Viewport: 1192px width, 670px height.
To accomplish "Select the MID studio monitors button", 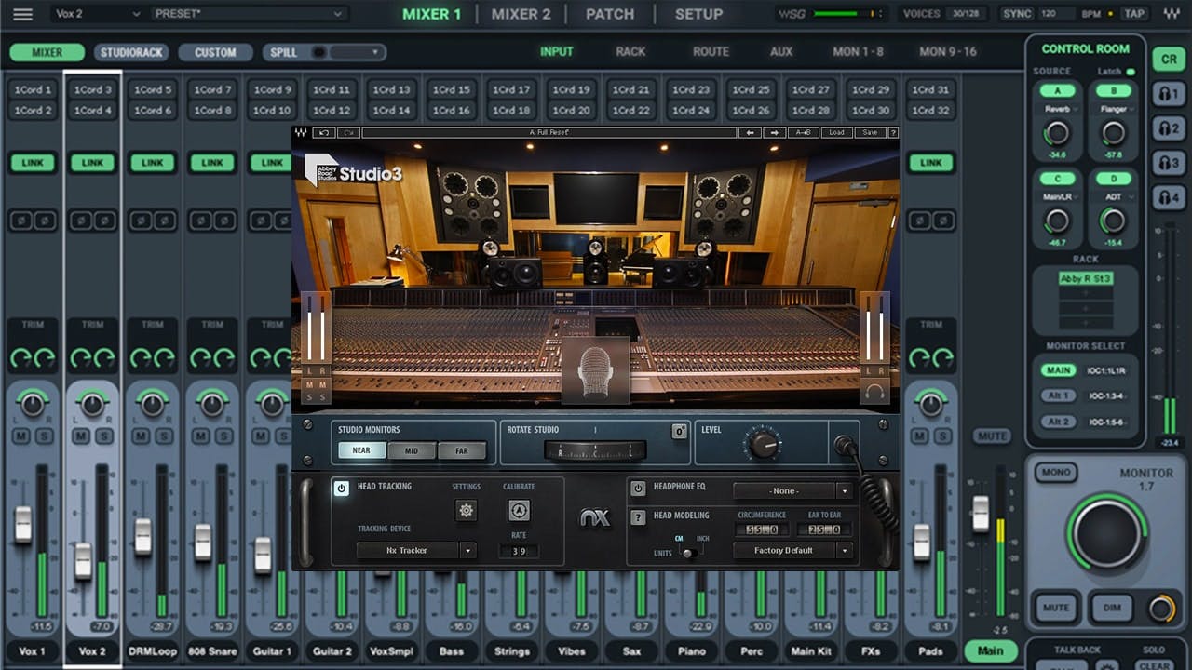I will (412, 451).
